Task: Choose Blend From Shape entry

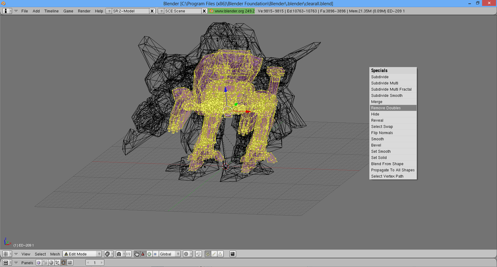Action: pos(393,164)
